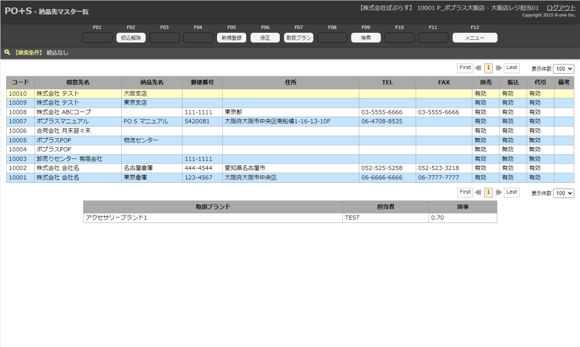The image size is (580, 347).
Task: Click the search condition magnifier icon
Action: click(x=7, y=52)
